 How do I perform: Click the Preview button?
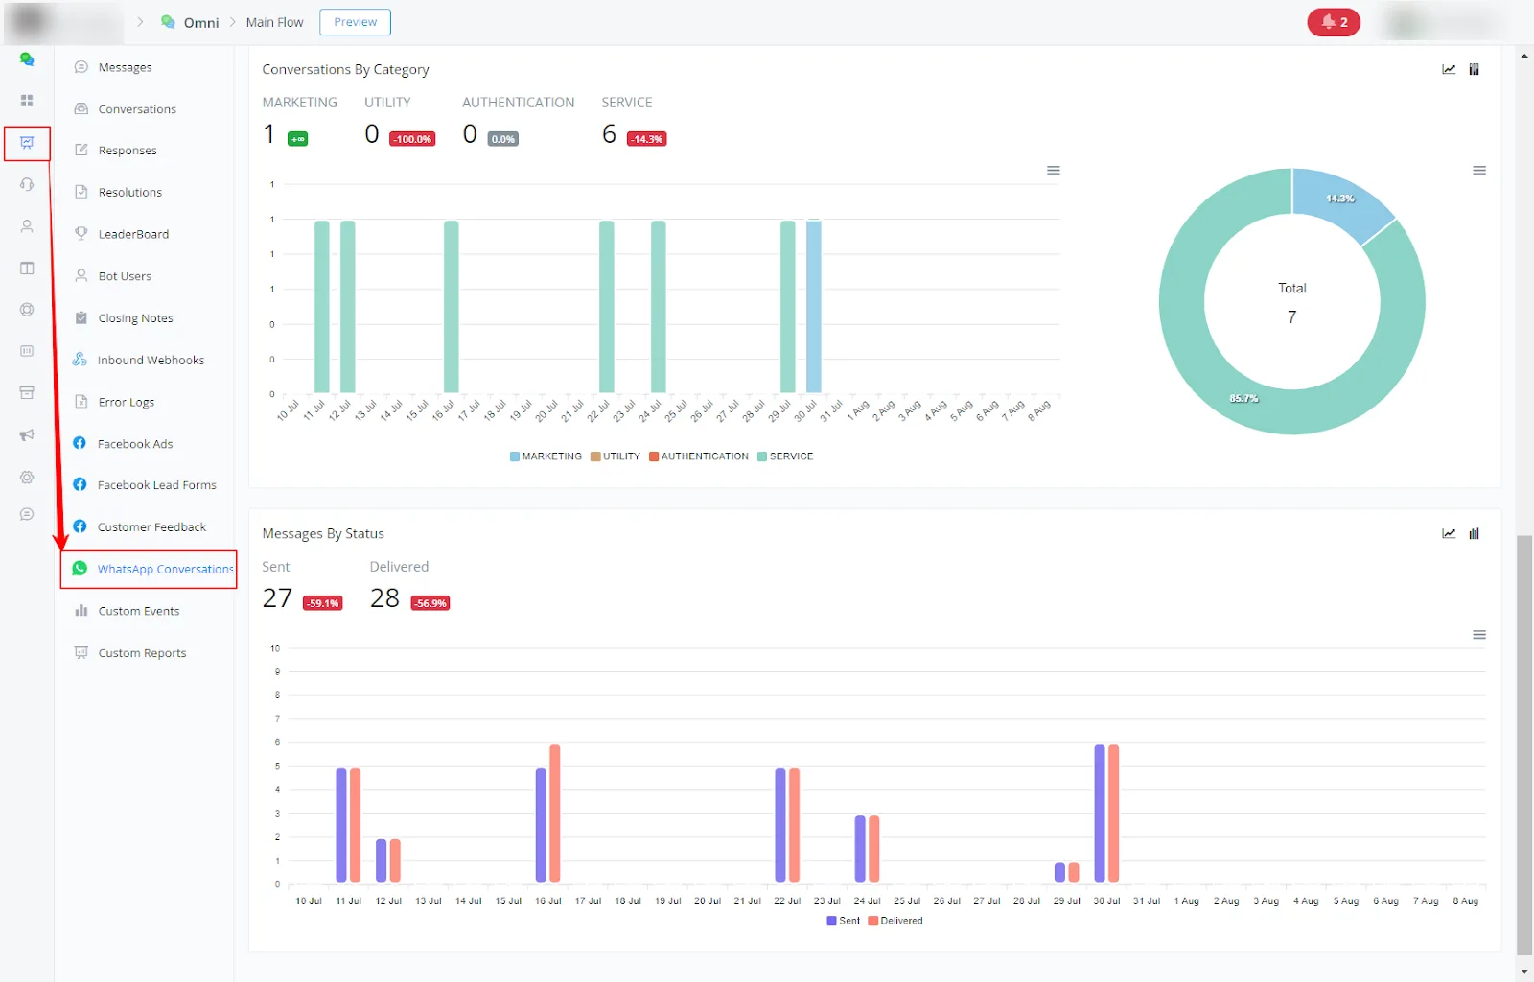(x=355, y=22)
